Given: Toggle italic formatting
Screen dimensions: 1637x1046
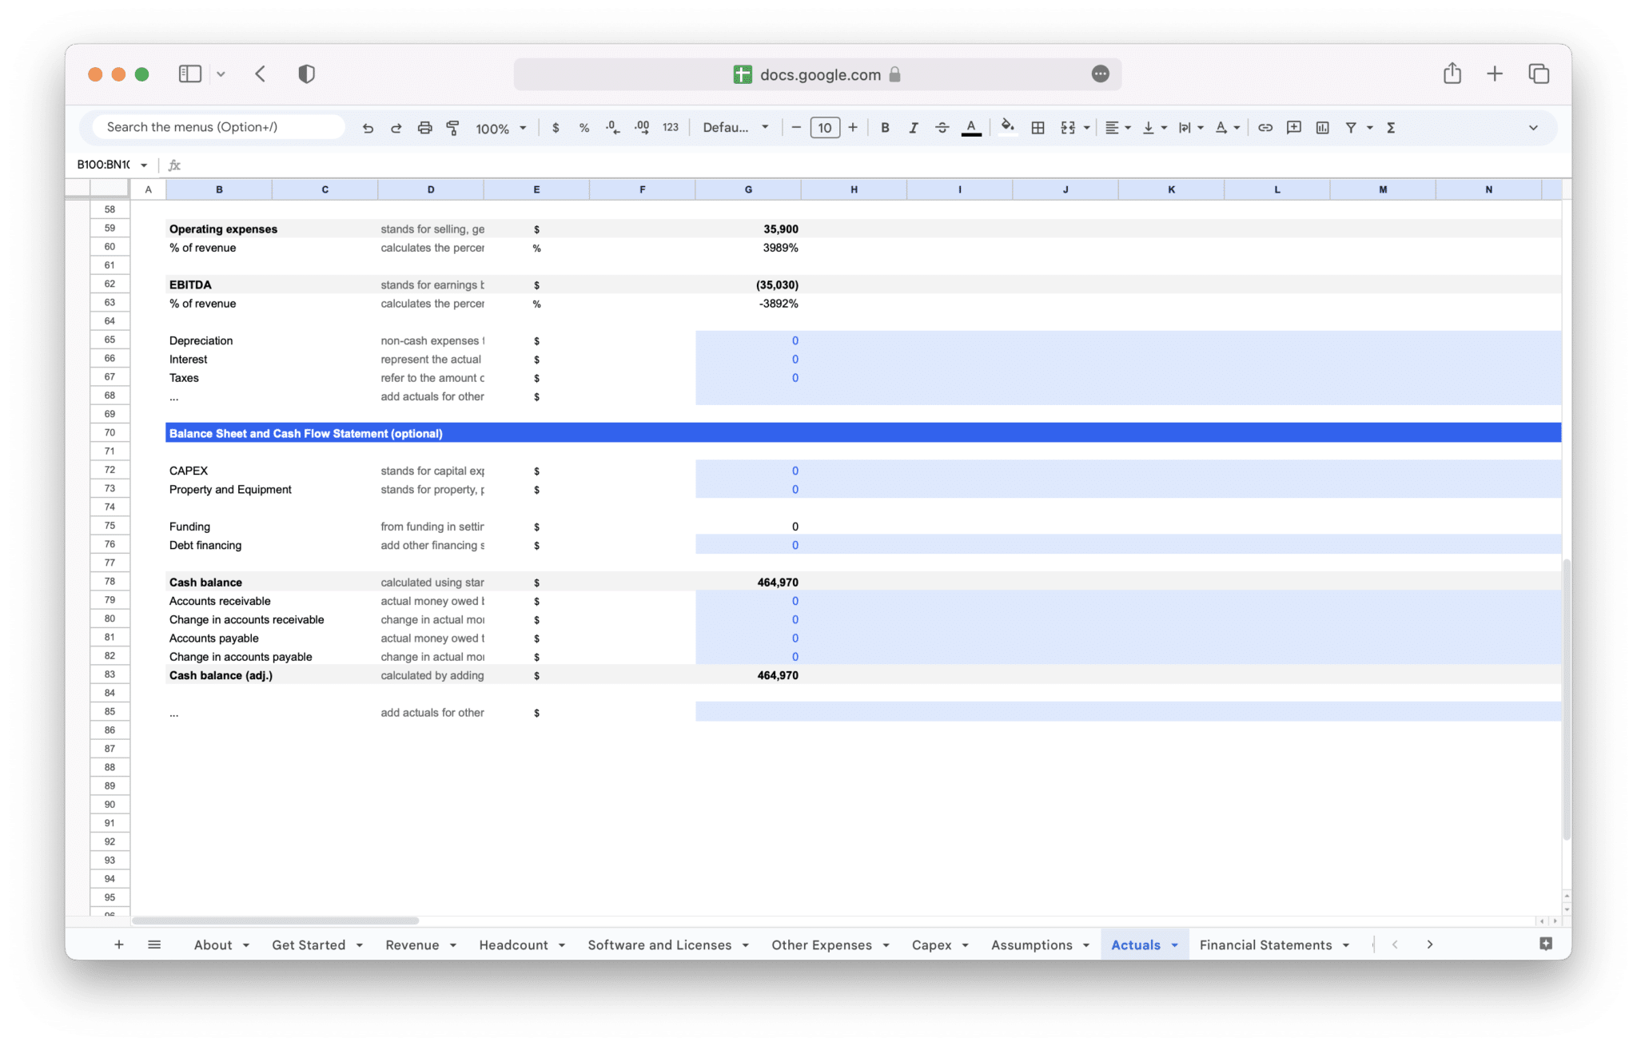Looking at the screenshot, I should click(913, 128).
